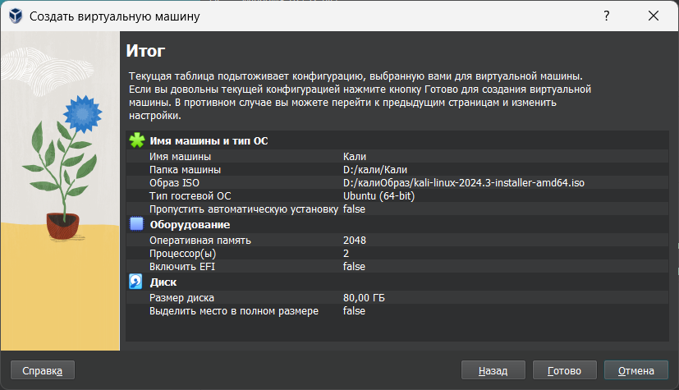The width and height of the screenshot is (679, 390).
Task: Select the Размер диска label
Action: point(181,298)
